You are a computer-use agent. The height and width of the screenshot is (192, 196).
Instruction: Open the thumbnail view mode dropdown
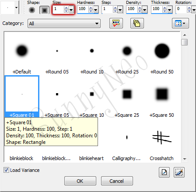coord(180,23)
